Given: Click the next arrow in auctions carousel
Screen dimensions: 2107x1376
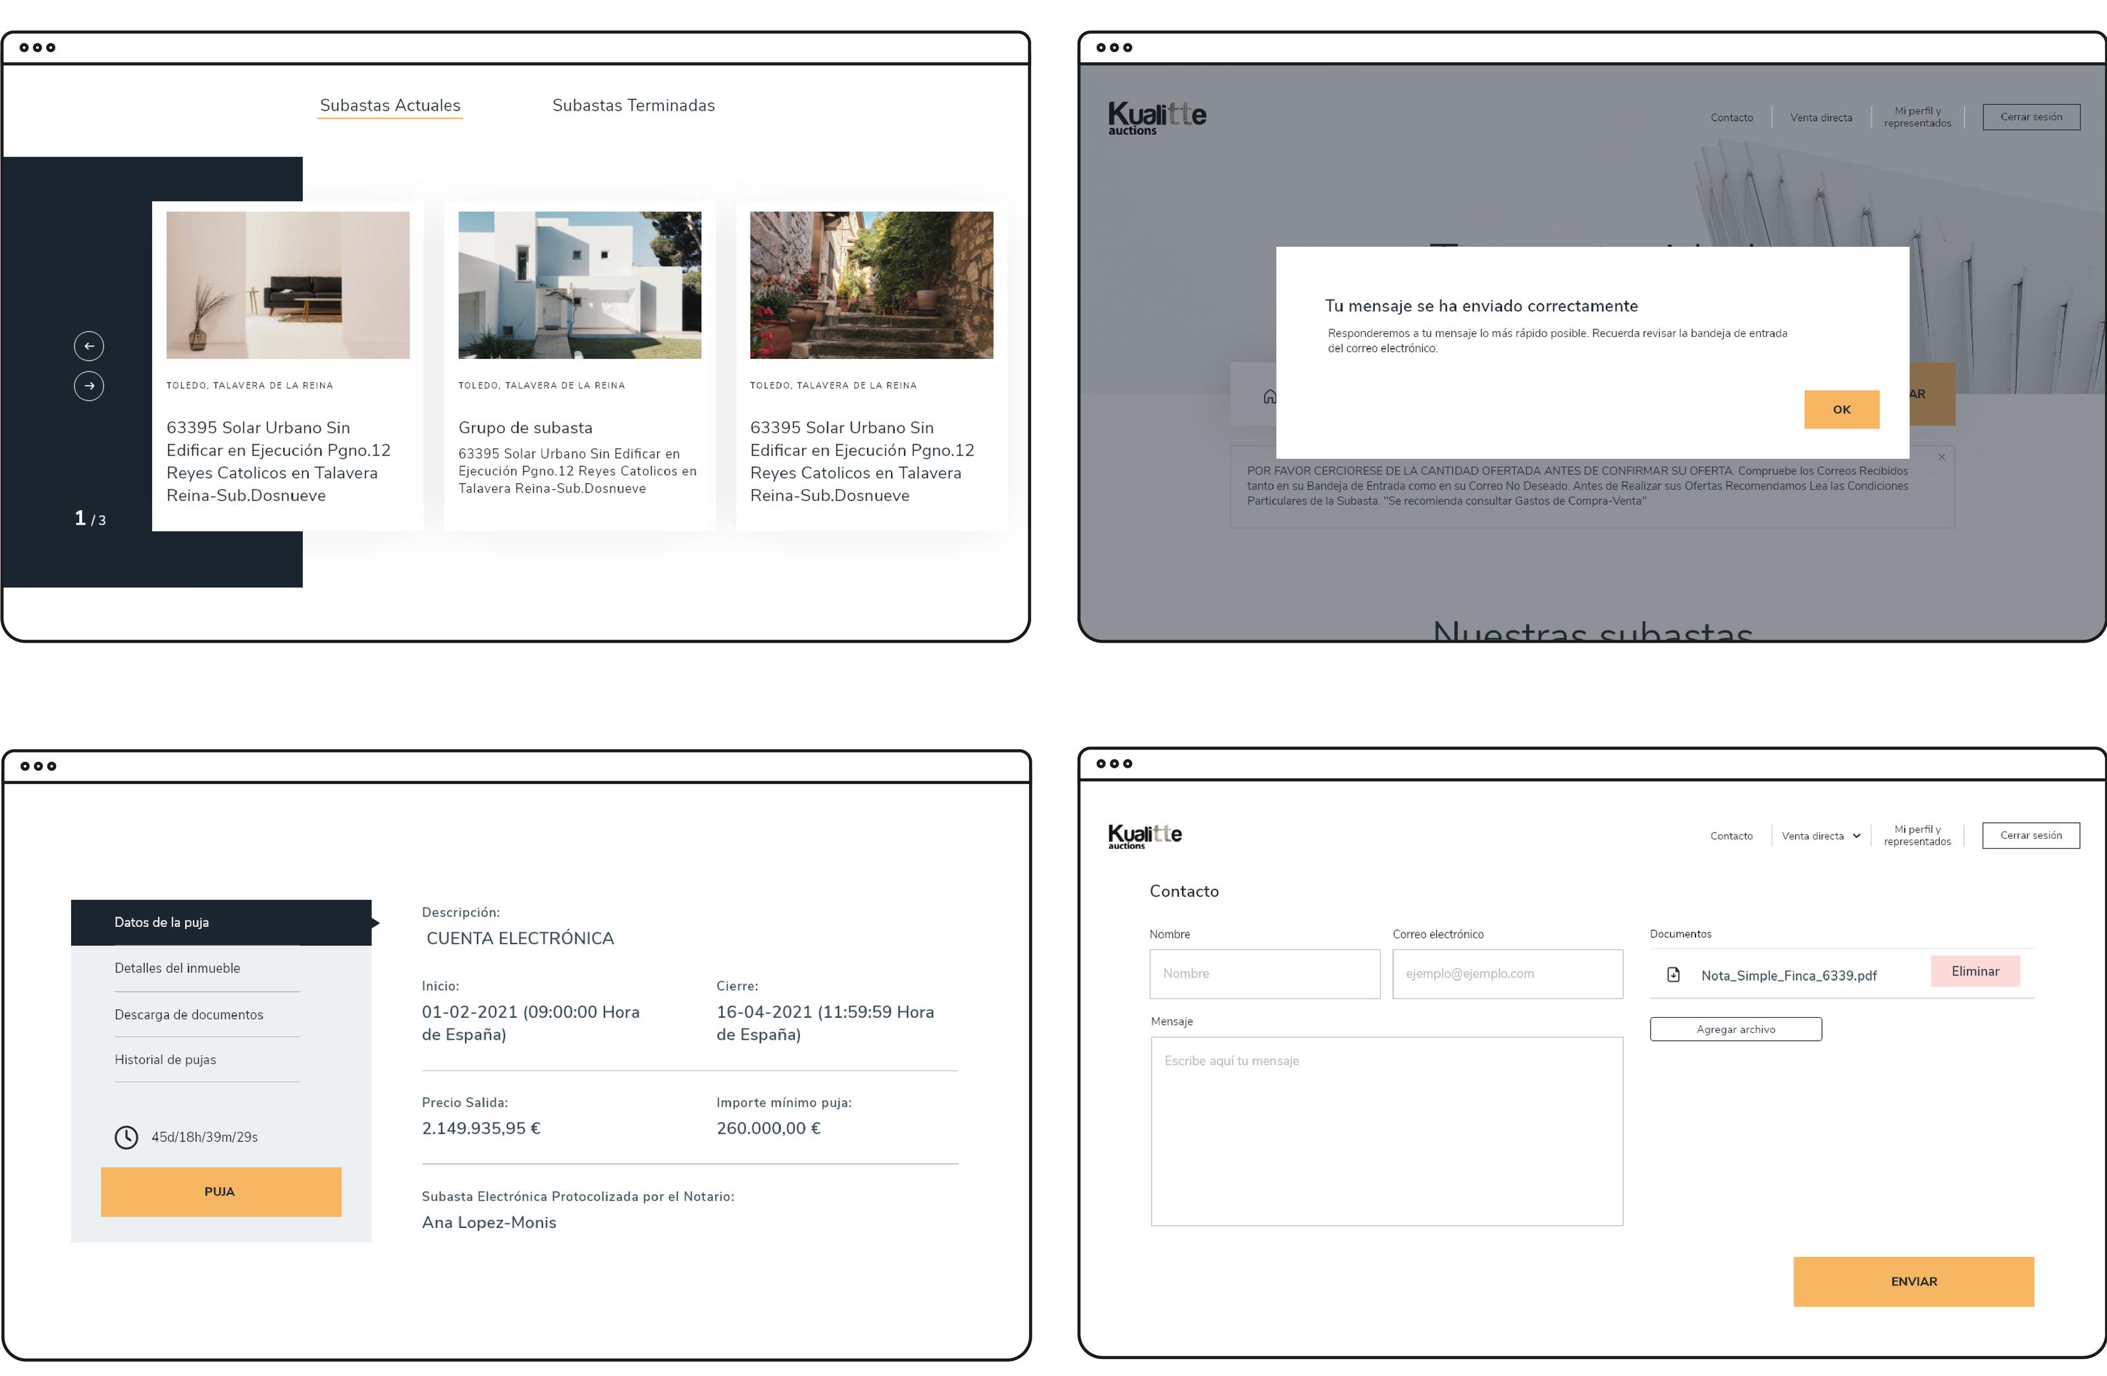Looking at the screenshot, I should tap(88, 386).
